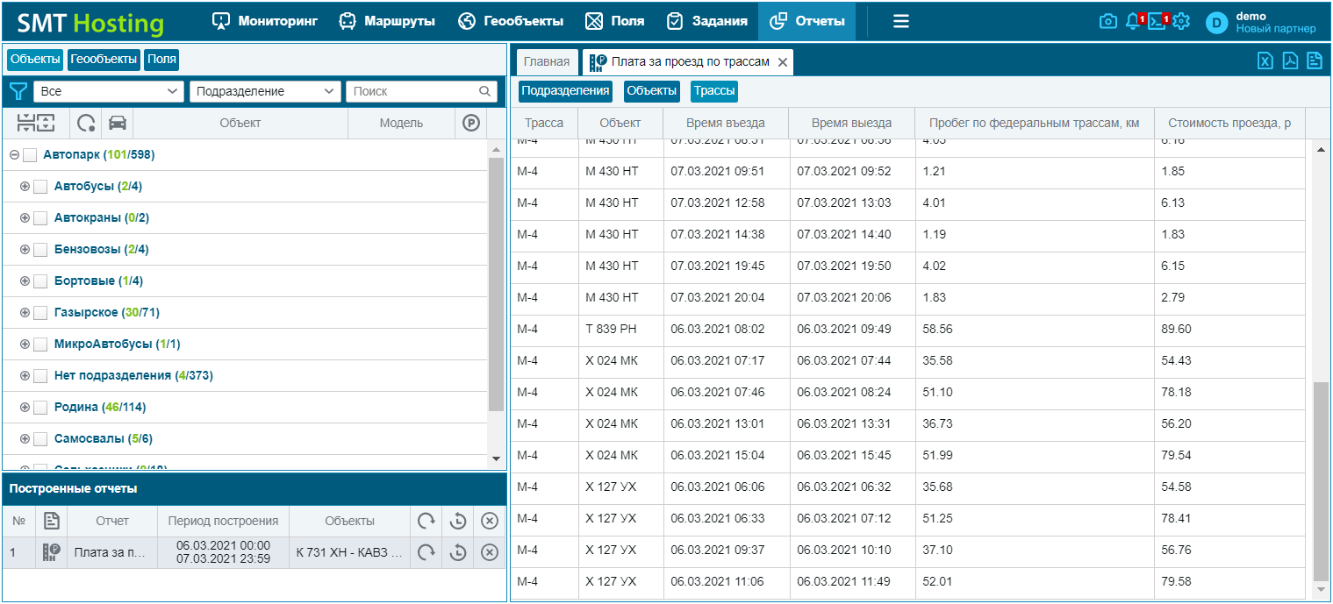The image size is (1333, 604).
Task: Click the Объекты button in left panel
Action: click(35, 60)
